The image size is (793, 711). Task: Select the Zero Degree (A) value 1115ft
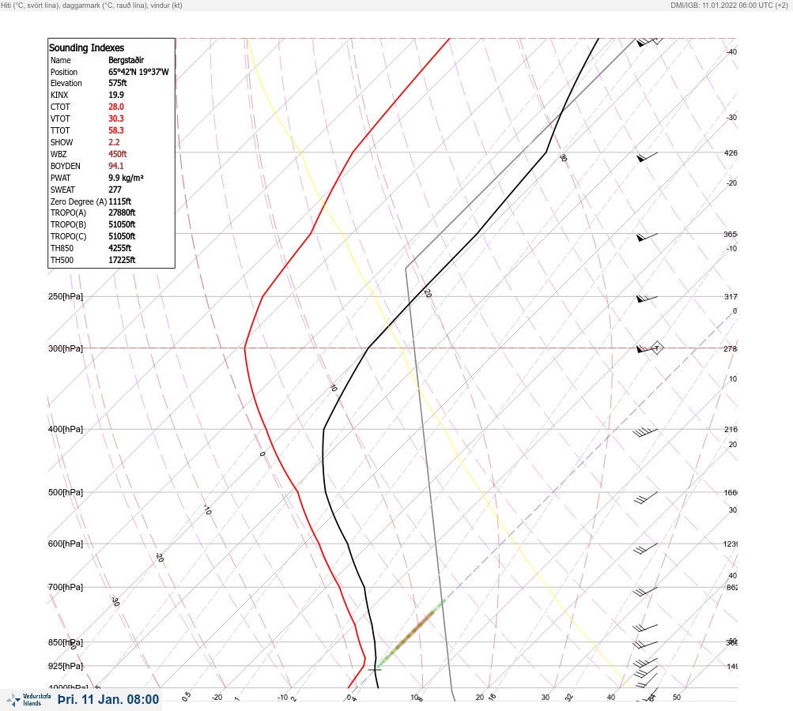120,201
